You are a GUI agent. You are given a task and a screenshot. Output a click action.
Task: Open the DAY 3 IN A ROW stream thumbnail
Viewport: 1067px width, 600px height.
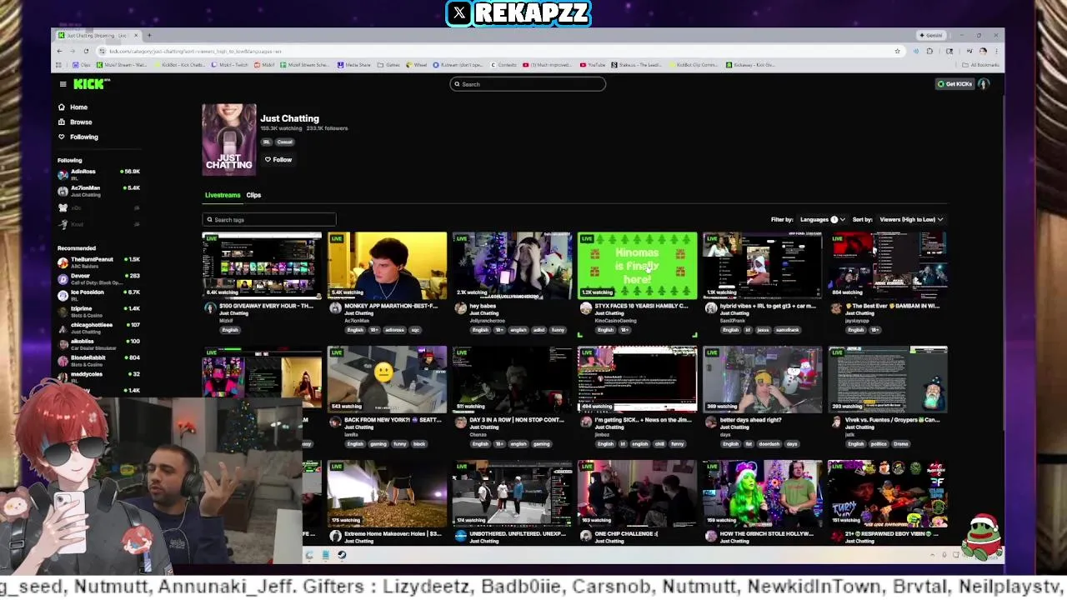(512, 379)
